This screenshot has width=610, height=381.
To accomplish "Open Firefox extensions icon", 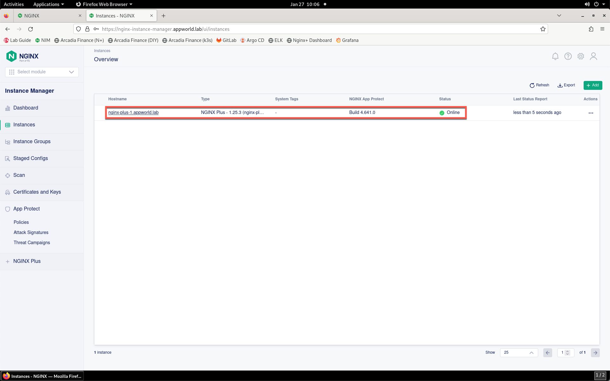I will tap(591, 29).
